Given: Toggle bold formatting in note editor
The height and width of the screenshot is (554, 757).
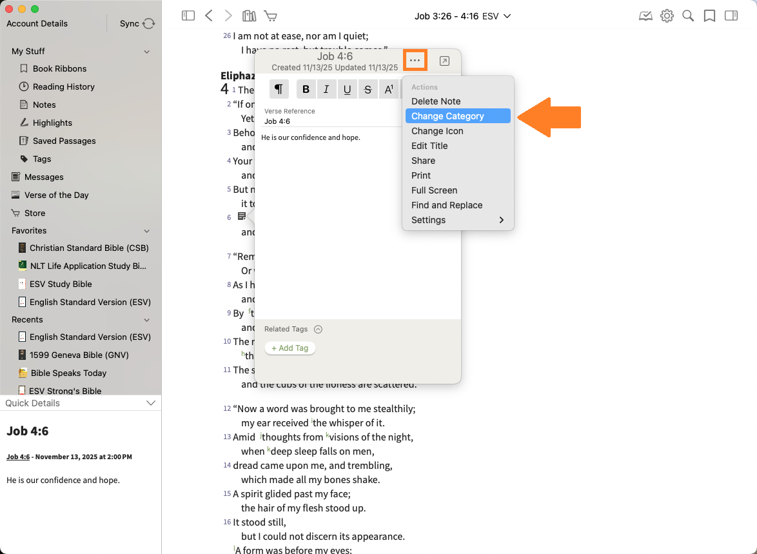Looking at the screenshot, I should tap(306, 90).
